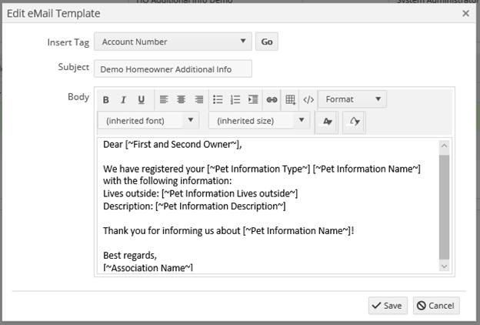This screenshot has height=325, width=480.
Task: Pick the text foreground color
Action: [x=327, y=122]
